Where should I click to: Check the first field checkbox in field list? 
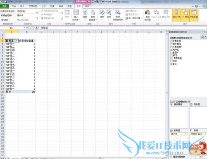click(x=171, y=41)
